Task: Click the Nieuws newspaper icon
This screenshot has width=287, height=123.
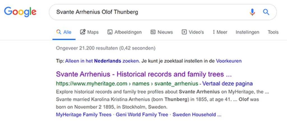Action: coord(153,32)
